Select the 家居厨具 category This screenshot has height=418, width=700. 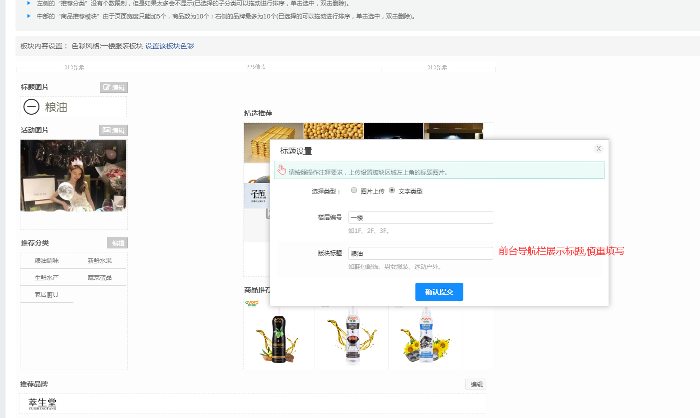tap(46, 294)
